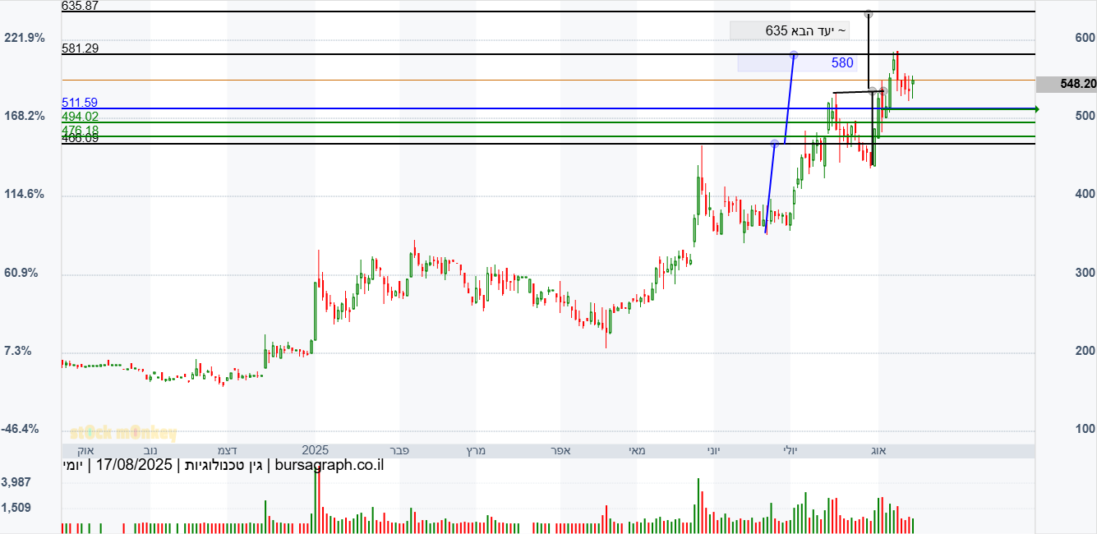Click the 635.87 price level label

80,6
